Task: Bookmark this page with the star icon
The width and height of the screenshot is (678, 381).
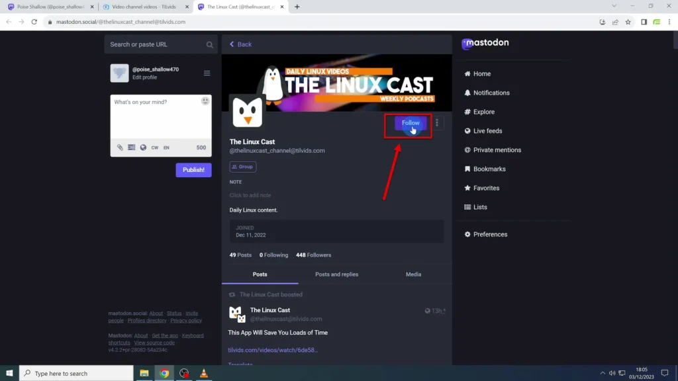Action: [628, 22]
